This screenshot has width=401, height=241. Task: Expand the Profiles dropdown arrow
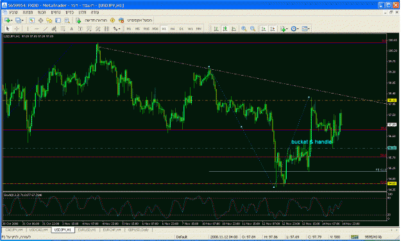coord(22,21)
